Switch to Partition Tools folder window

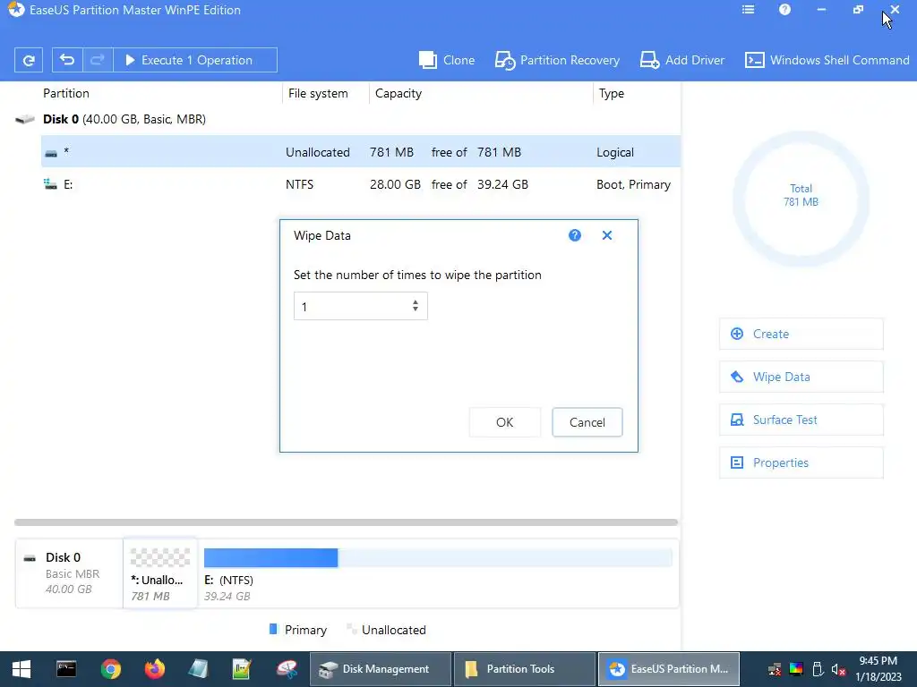(525, 669)
